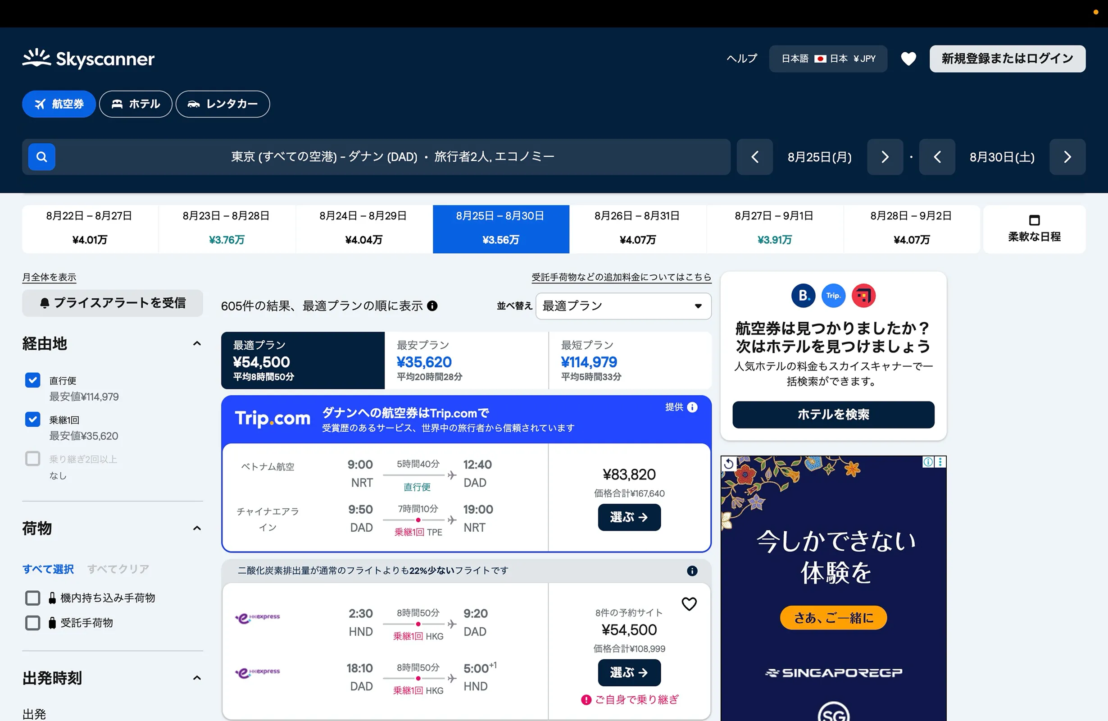Click the Trip.com icon in hotel promo
The image size is (1108, 721).
click(833, 295)
